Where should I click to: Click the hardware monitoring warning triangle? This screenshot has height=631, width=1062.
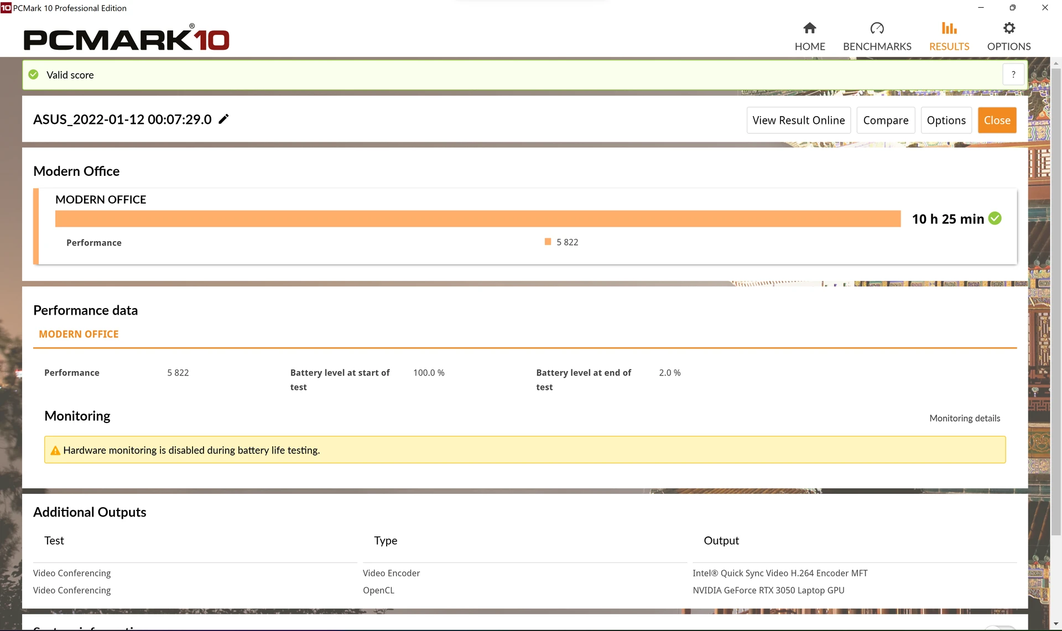tap(55, 451)
